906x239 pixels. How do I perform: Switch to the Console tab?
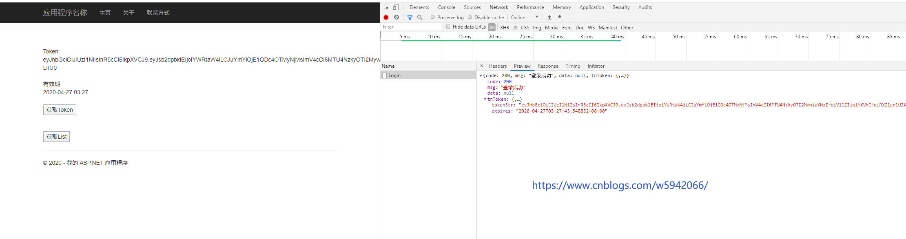point(446,7)
